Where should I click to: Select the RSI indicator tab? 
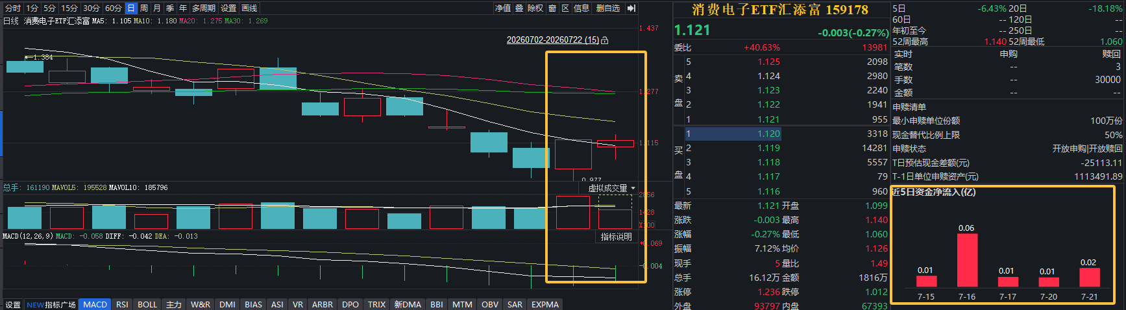pyautogui.click(x=122, y=305)
